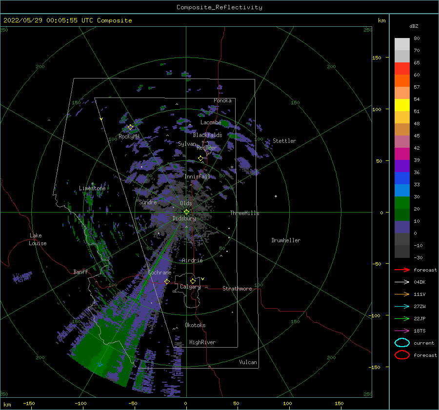Select the Innisfail label

pyautogui.click(x=197, y=176)
